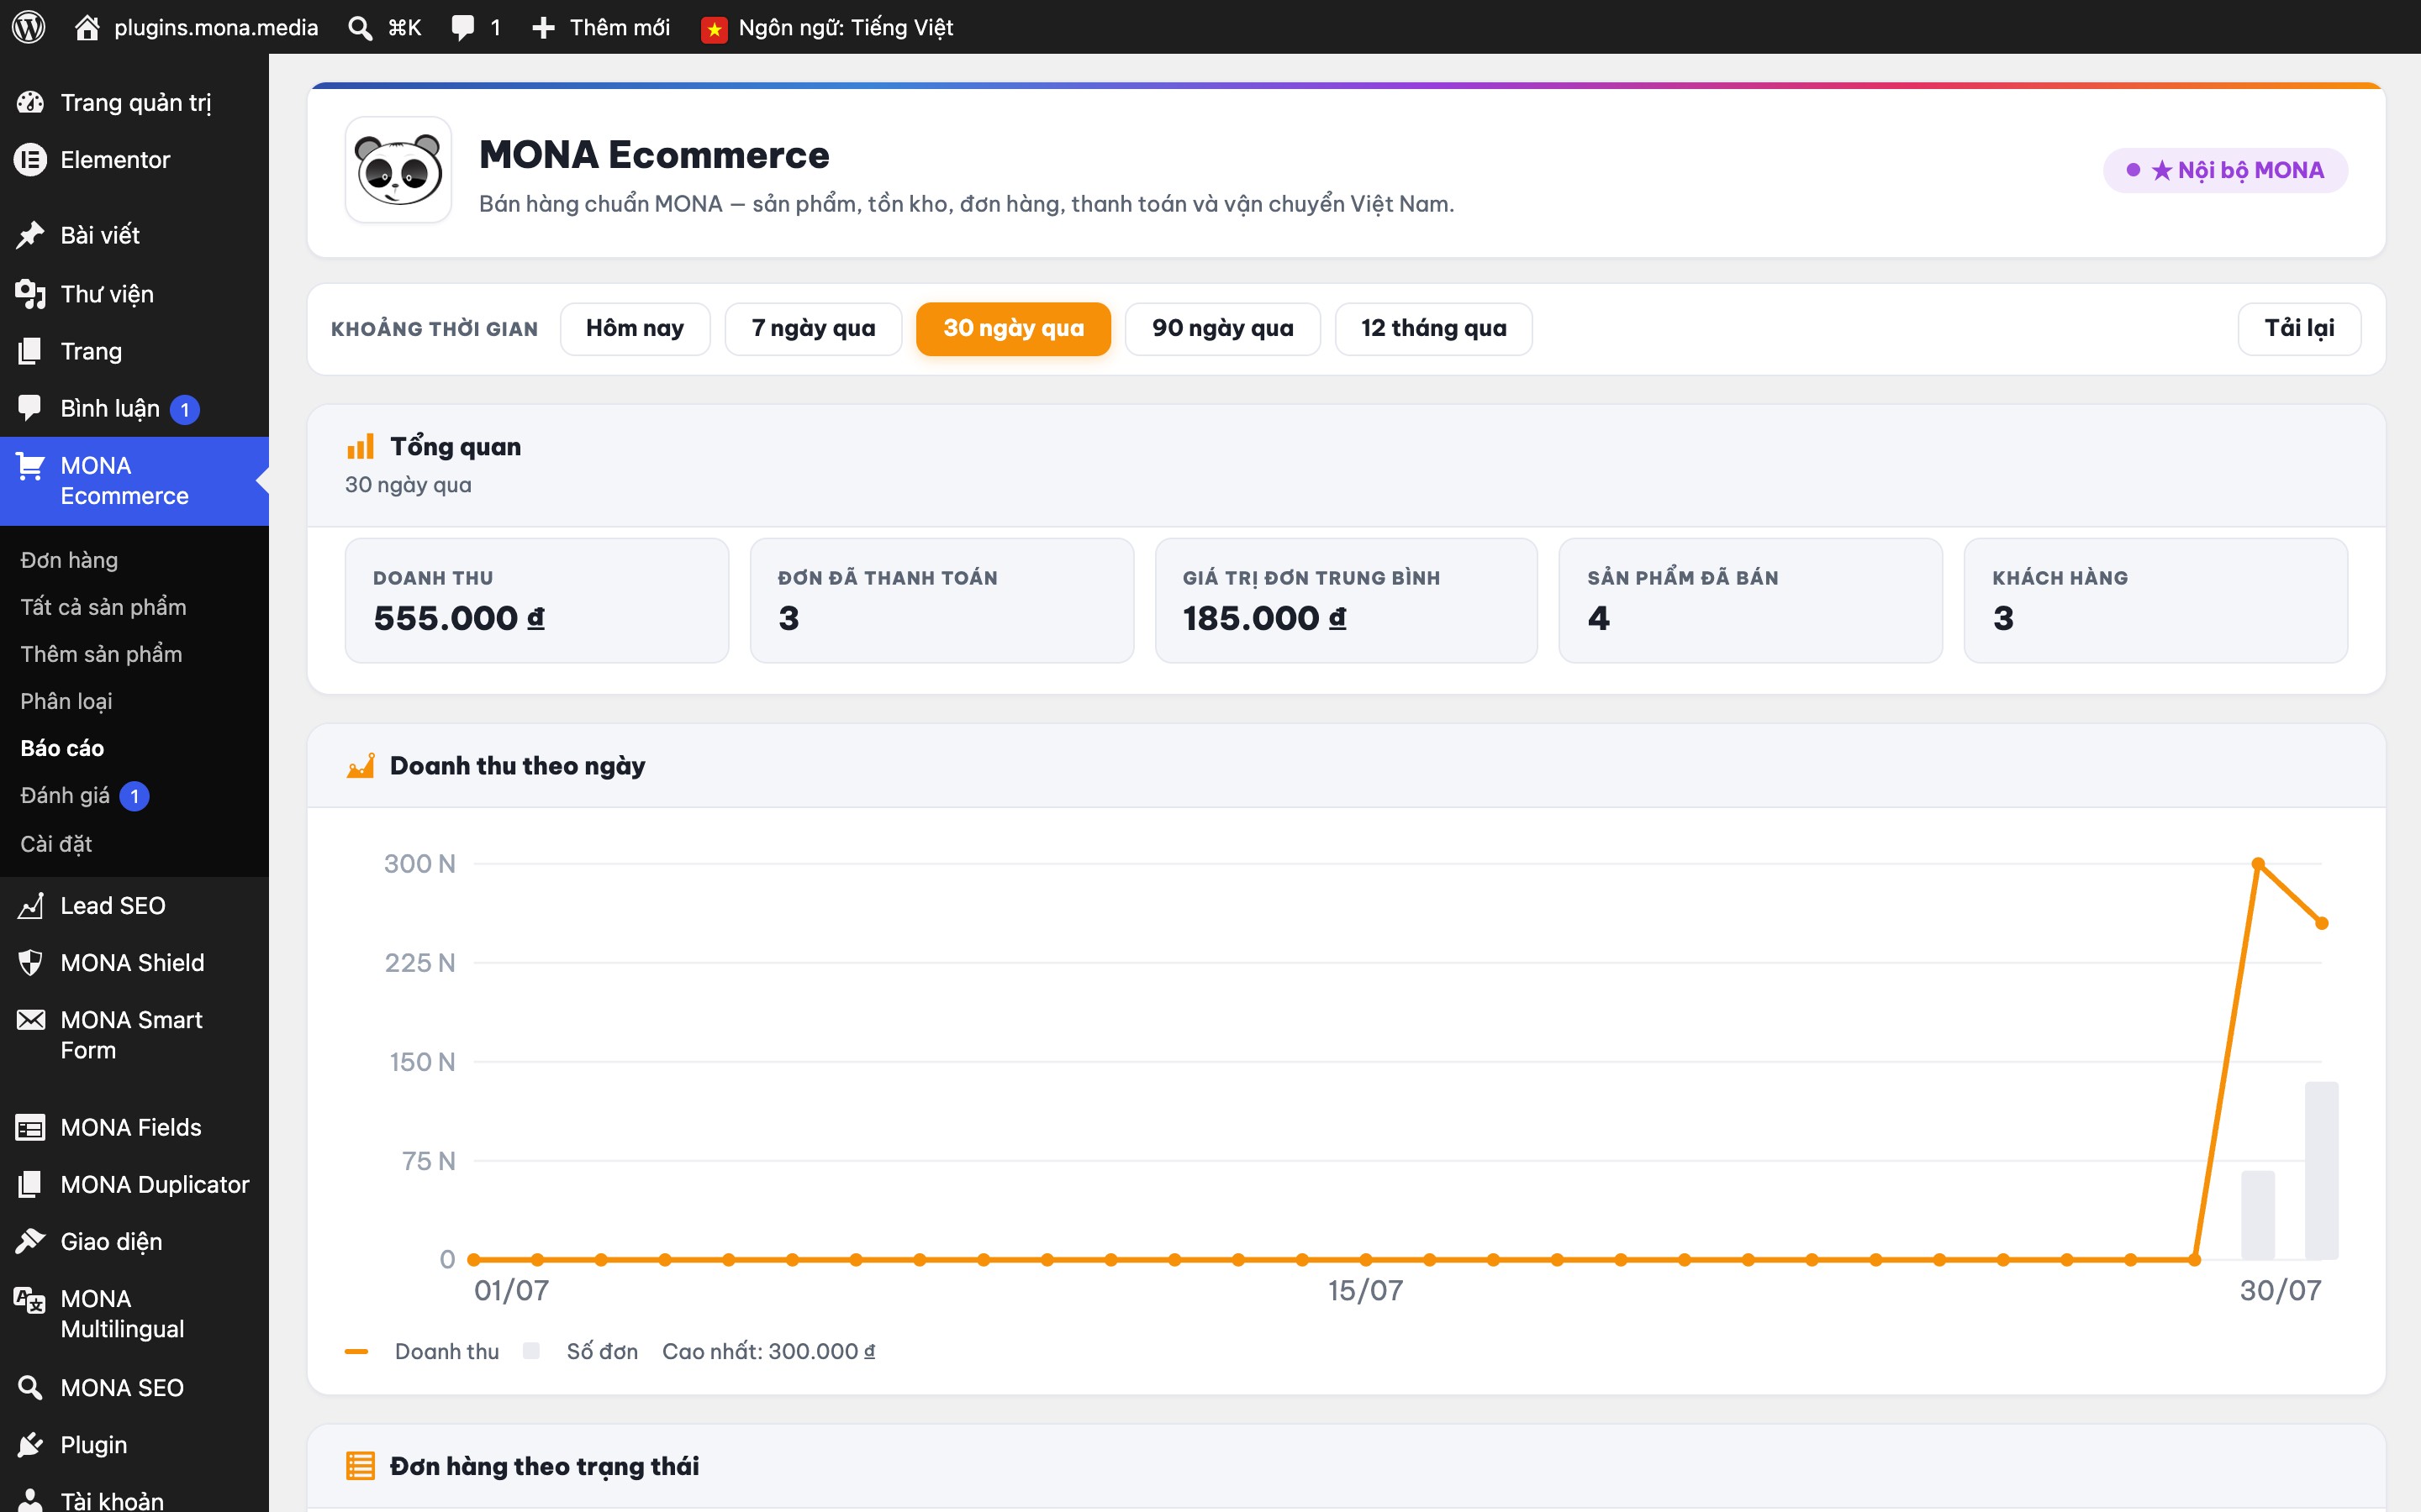Go to Thêm sản phẩm
Screen dimensions: 2421x1512
[x=101, y=654]
